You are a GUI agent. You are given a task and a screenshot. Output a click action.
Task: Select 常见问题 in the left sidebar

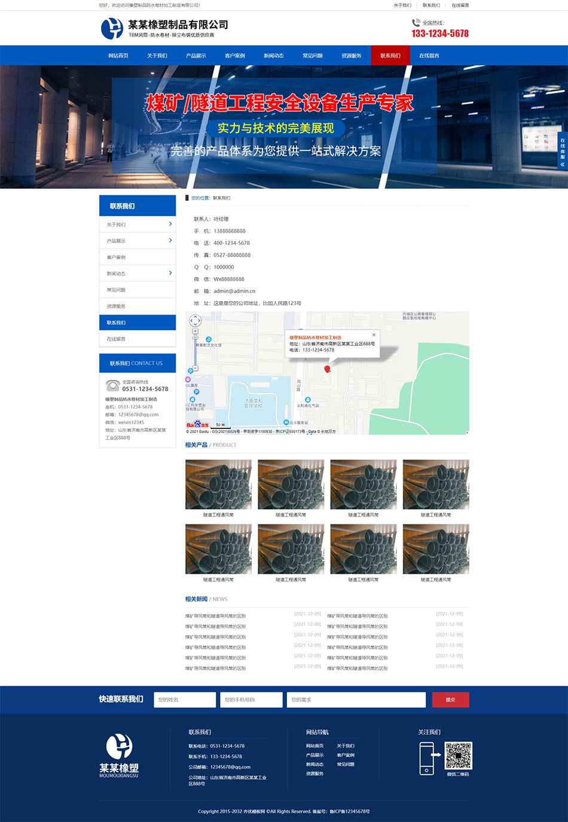click(138, 290)
